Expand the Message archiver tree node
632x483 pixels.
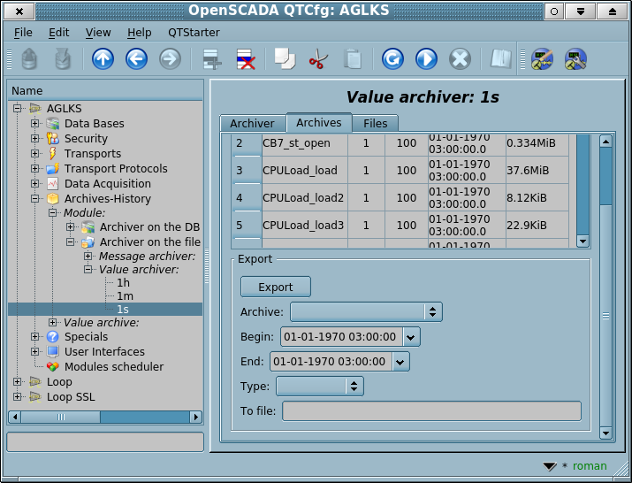pos(88,257)
